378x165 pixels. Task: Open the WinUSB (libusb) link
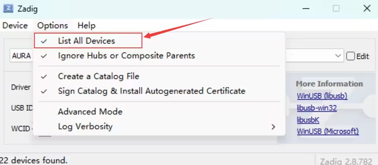(x=322, y=96)
